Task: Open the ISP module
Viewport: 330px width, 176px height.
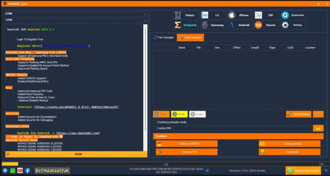Action: point(267,15)
